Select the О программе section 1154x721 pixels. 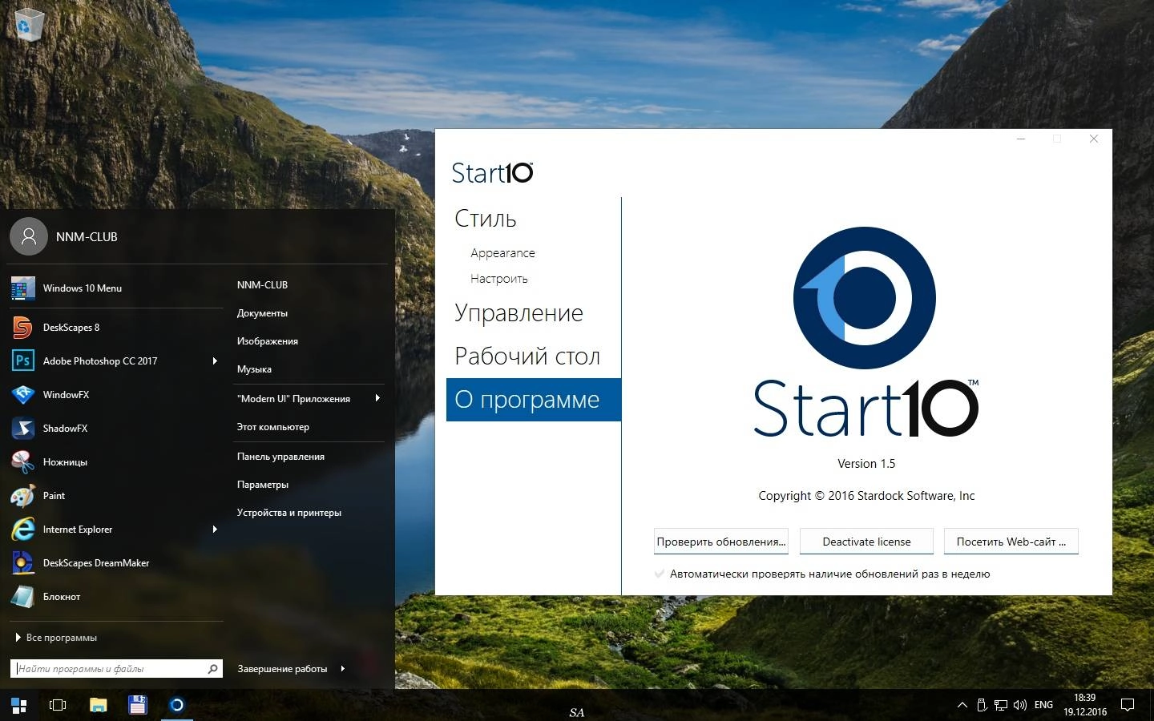(x=534, y=400)
